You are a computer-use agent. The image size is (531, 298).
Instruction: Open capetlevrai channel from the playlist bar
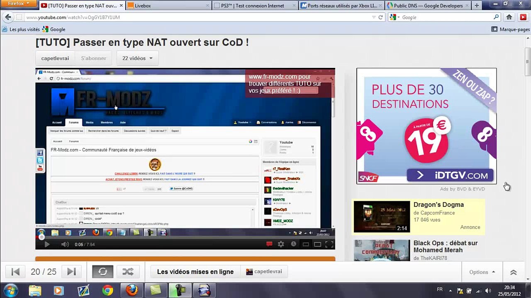coord(264,272)
